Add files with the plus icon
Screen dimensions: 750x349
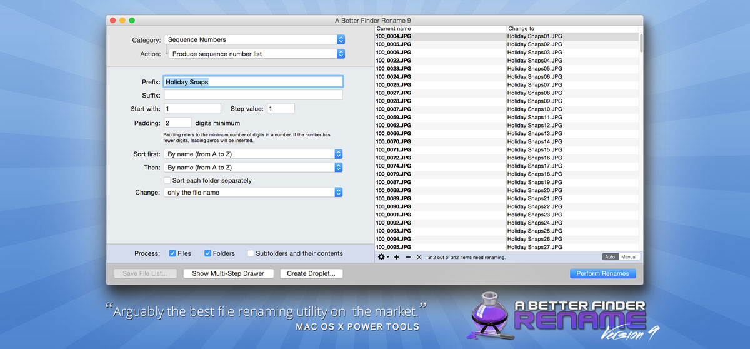tap(397, 257)
